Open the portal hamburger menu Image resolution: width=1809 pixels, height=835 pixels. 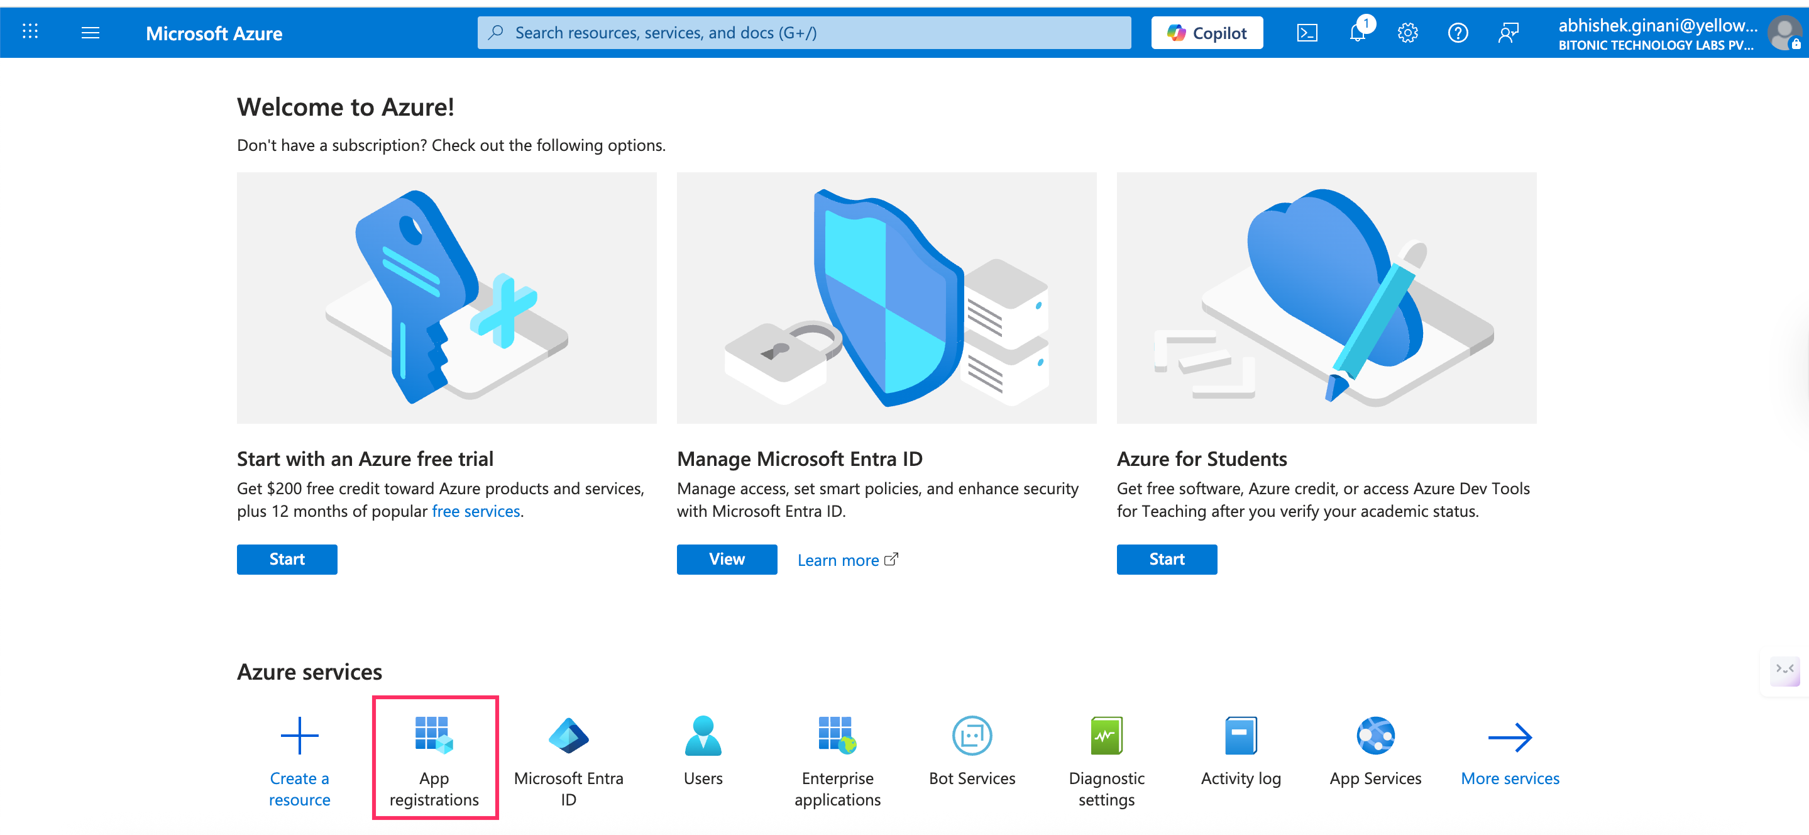[91, 32]
